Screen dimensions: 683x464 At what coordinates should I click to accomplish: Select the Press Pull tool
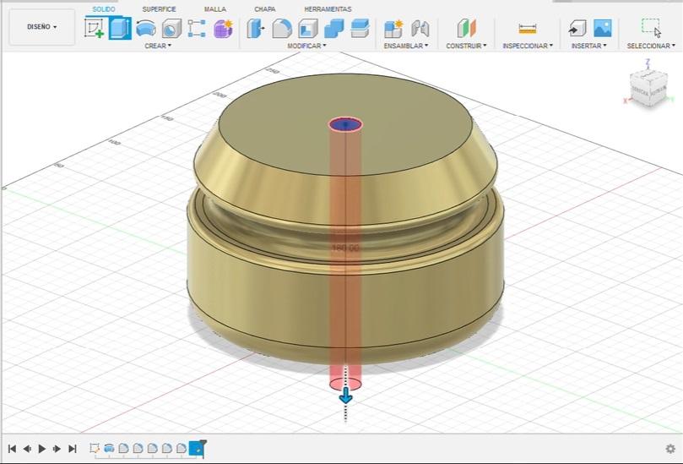pos(256,29)
